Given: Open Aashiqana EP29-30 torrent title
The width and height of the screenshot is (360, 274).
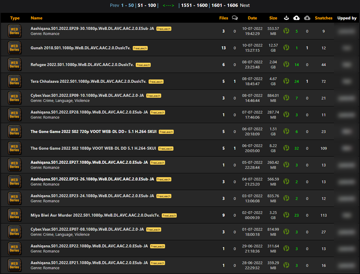Looking at the screenshot, I should [x=92, y=29].
